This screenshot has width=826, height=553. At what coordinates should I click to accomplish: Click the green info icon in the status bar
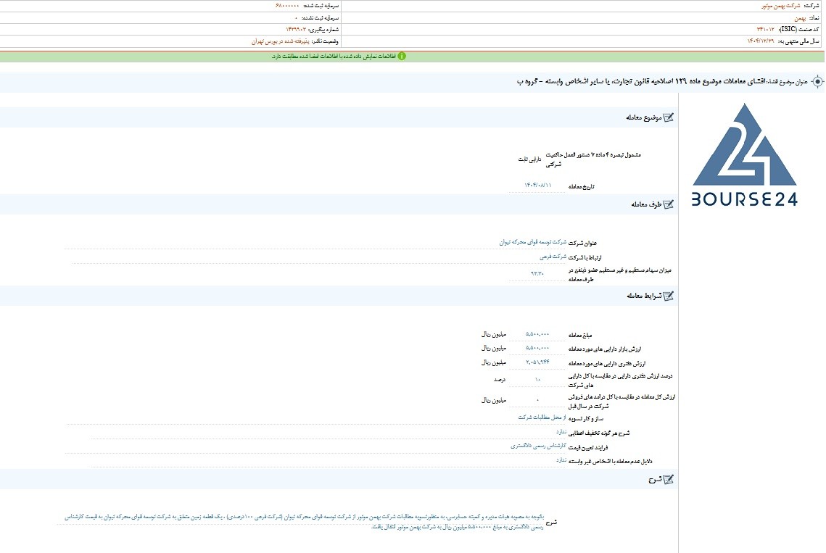click(x=402, y=56)
